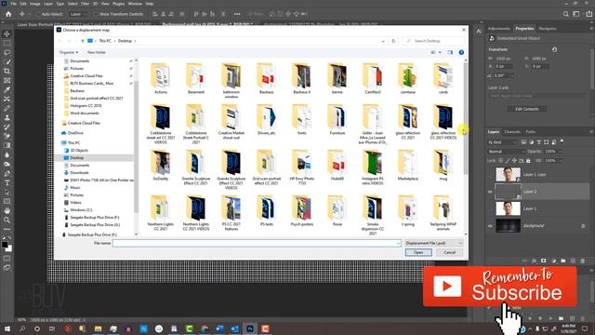Toggle preview pane icon in dialog
Screen dimensions: 595x335
point(450,52)
